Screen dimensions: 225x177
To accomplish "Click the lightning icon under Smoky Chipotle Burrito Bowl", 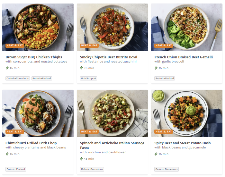I will click(82, 68).
